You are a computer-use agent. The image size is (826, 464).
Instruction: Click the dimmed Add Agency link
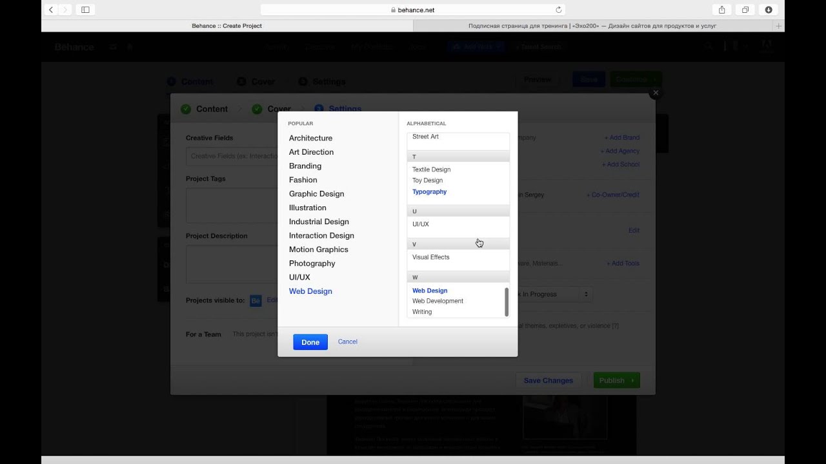coord(620,151)
